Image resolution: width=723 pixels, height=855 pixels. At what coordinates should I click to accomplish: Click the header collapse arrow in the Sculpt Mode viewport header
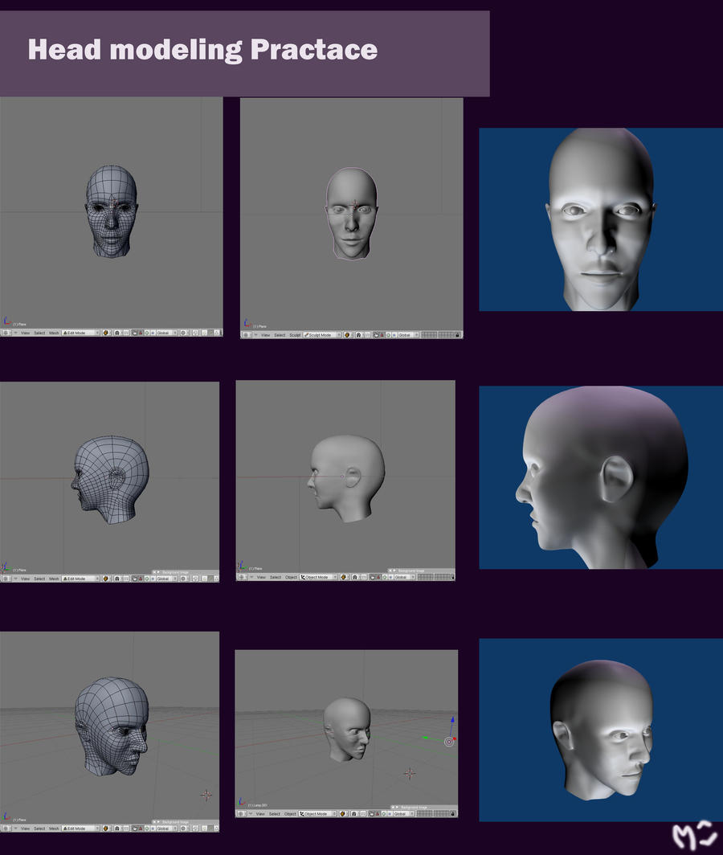click(x=255, y=335)
